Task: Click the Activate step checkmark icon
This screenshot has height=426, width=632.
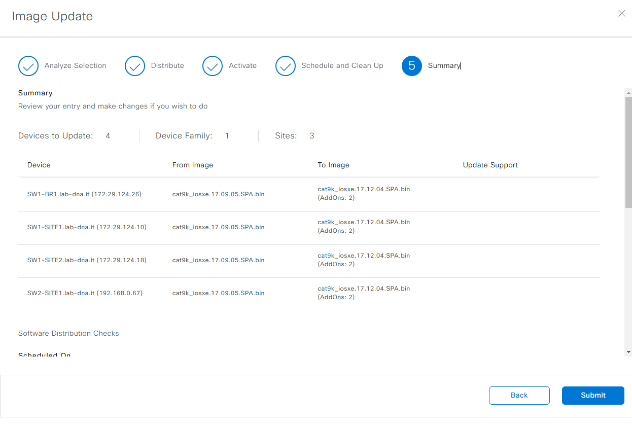Action: (x=213, y=66)
